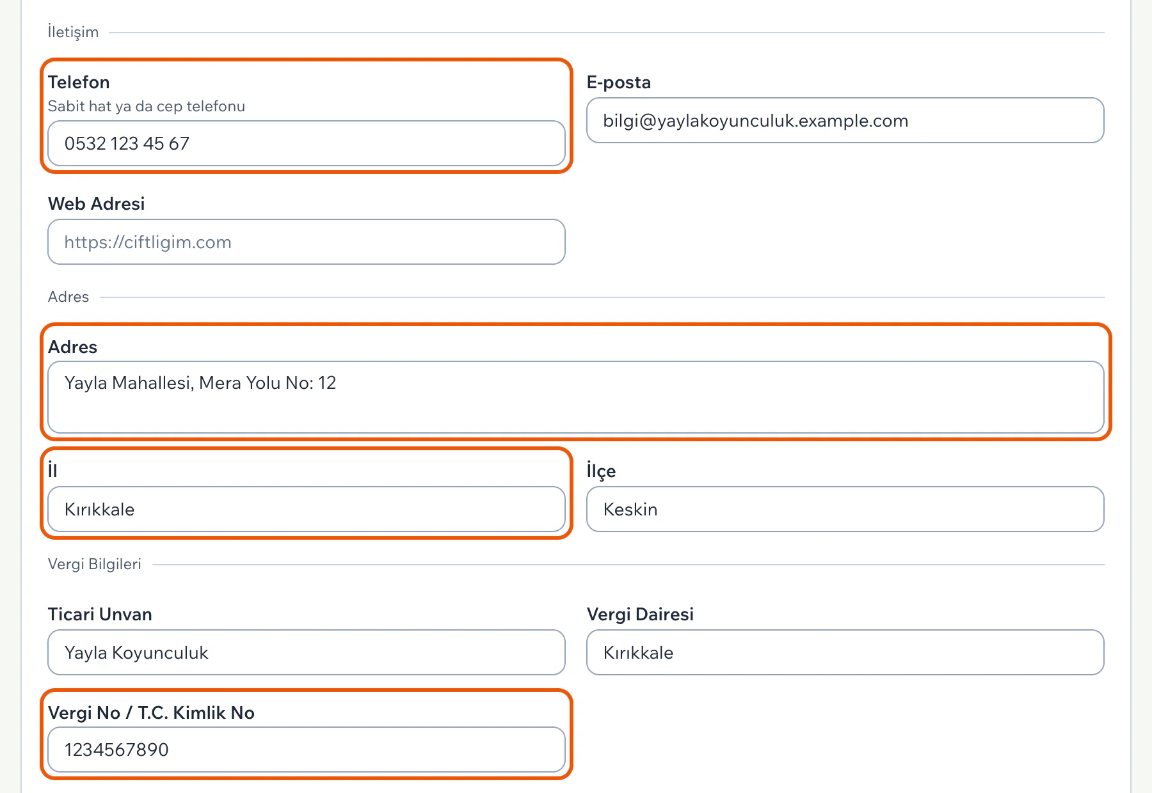The width and height of the screenshot is (1152, 793).
Task: Click the E-posta field label
Action: tap(619, 82)
